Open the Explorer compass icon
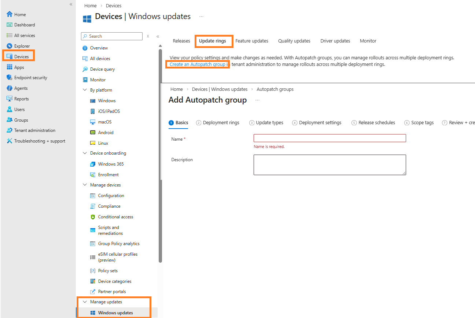475x318 pixels. tap(10, 46)
